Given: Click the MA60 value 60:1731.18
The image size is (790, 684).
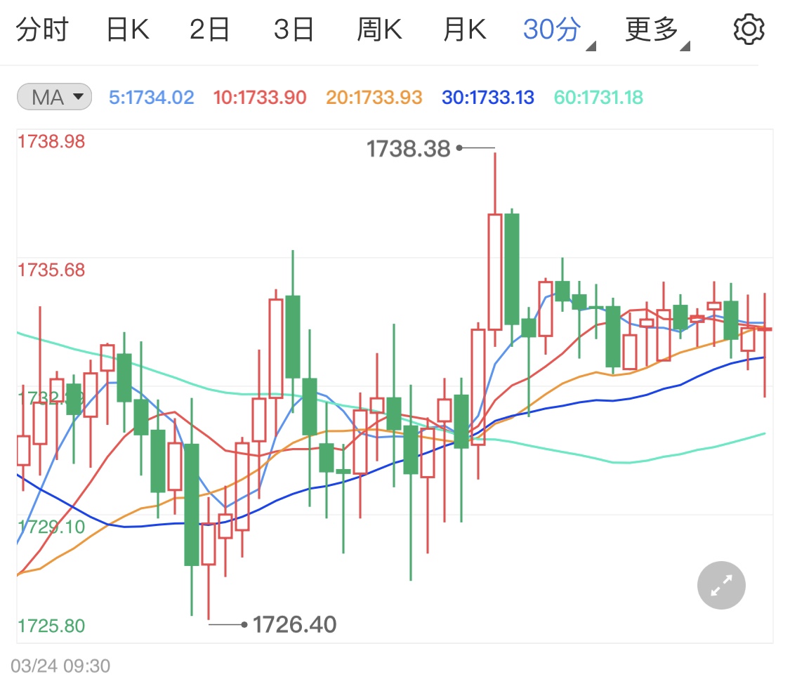Looking at the screenshot, I should 598,97.
